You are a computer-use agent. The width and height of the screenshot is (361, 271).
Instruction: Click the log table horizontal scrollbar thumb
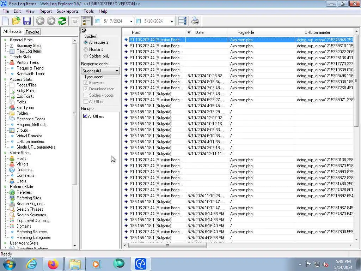click(167, 246)
